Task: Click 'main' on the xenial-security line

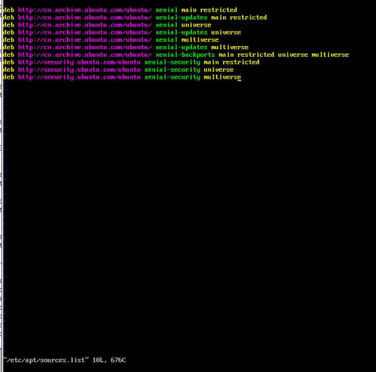Action: coord(211,62)
